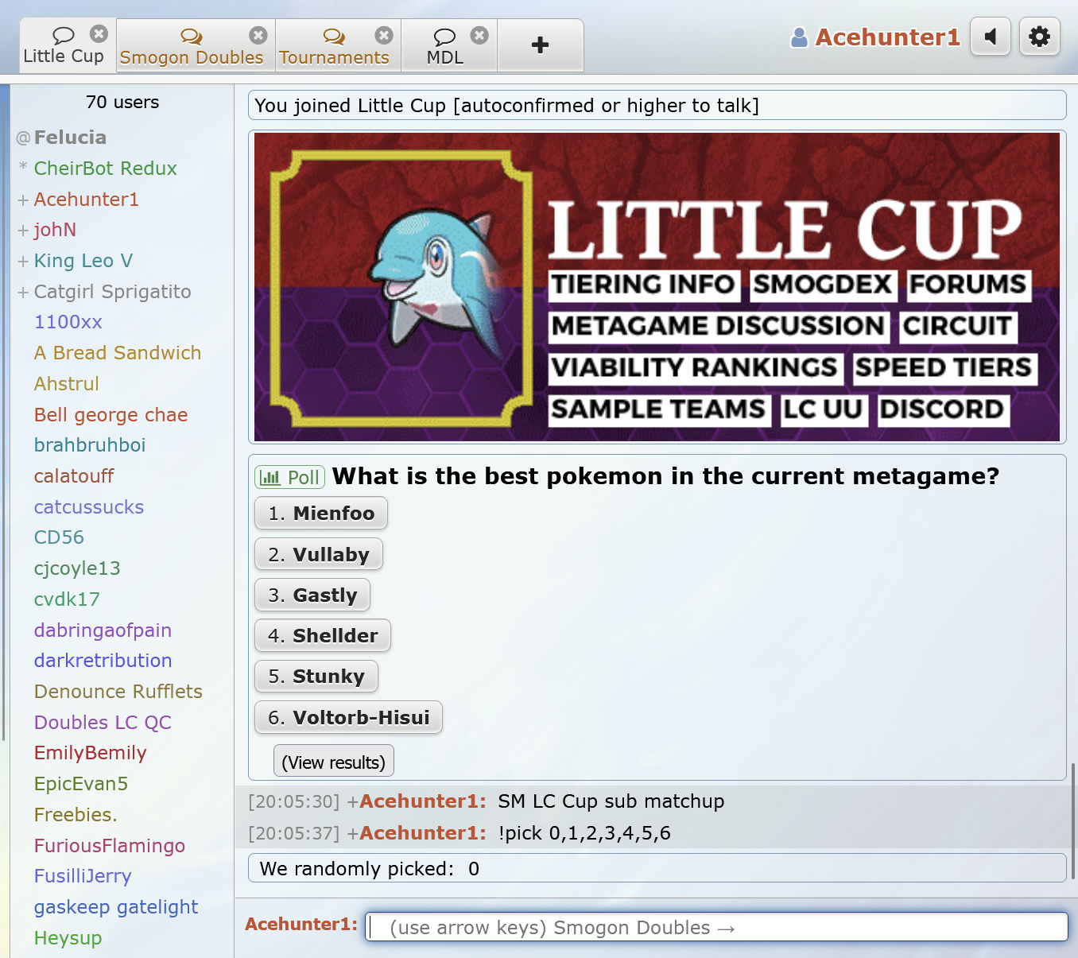This screenshot has width=1078, height=958.
Task: Close the Little Cup tab
Action: (99, 33)
